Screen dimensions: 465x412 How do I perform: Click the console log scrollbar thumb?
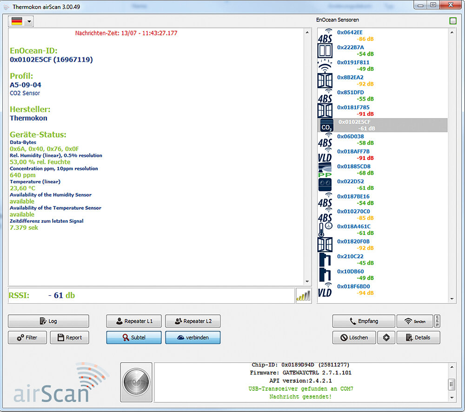451,384
